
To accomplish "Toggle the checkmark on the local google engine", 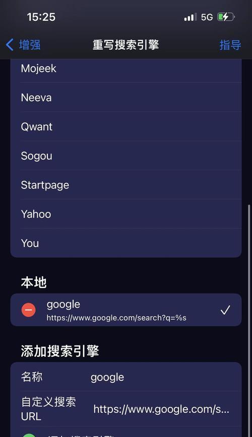I will [225, 310].
